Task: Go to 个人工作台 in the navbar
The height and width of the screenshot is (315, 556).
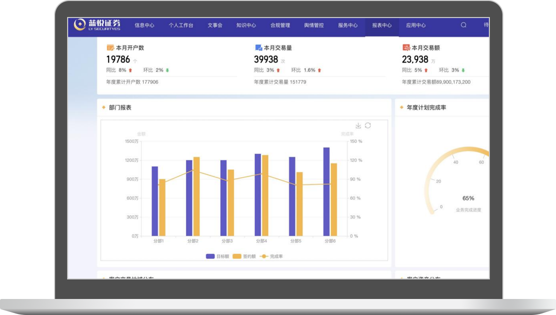Action: point(181,26)
